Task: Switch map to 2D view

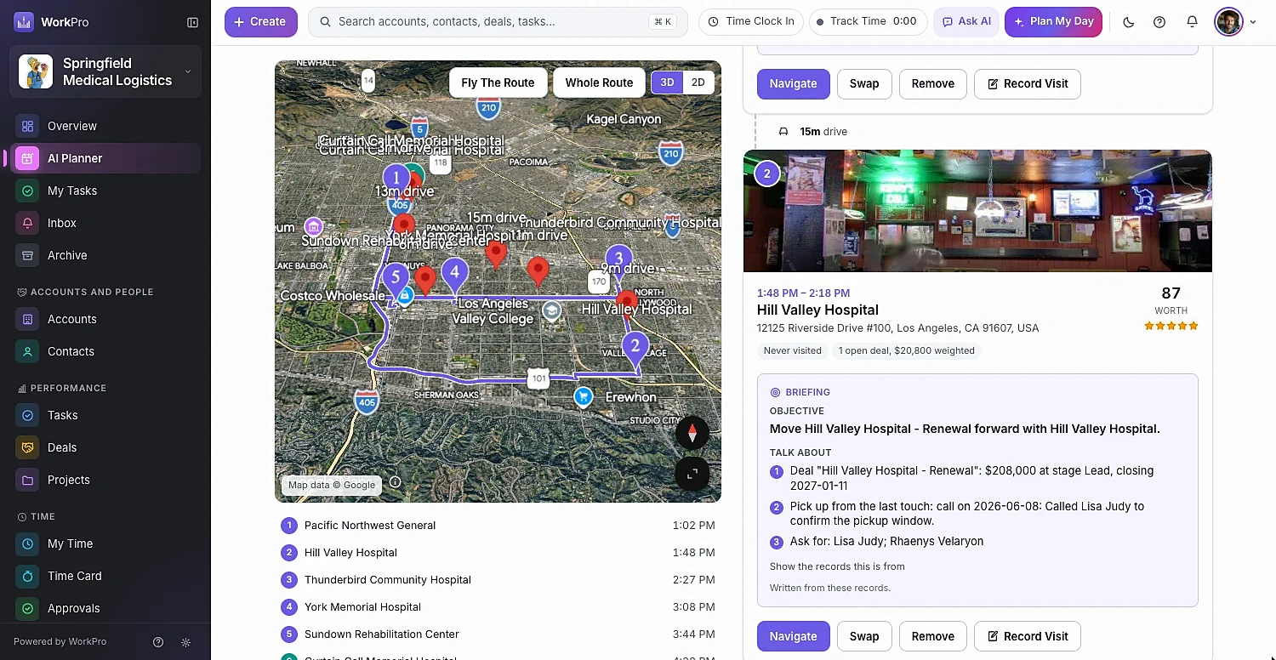Action: (698, 82)
